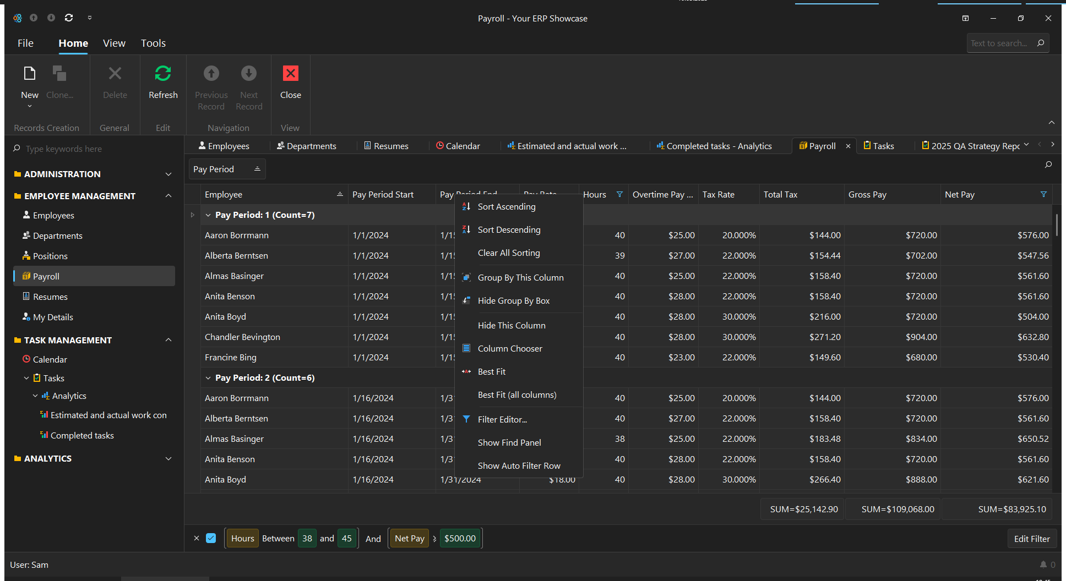This screenshot has width=1066, height=581.
Task: Close the Payroll tab
Action: coord(848,146)
